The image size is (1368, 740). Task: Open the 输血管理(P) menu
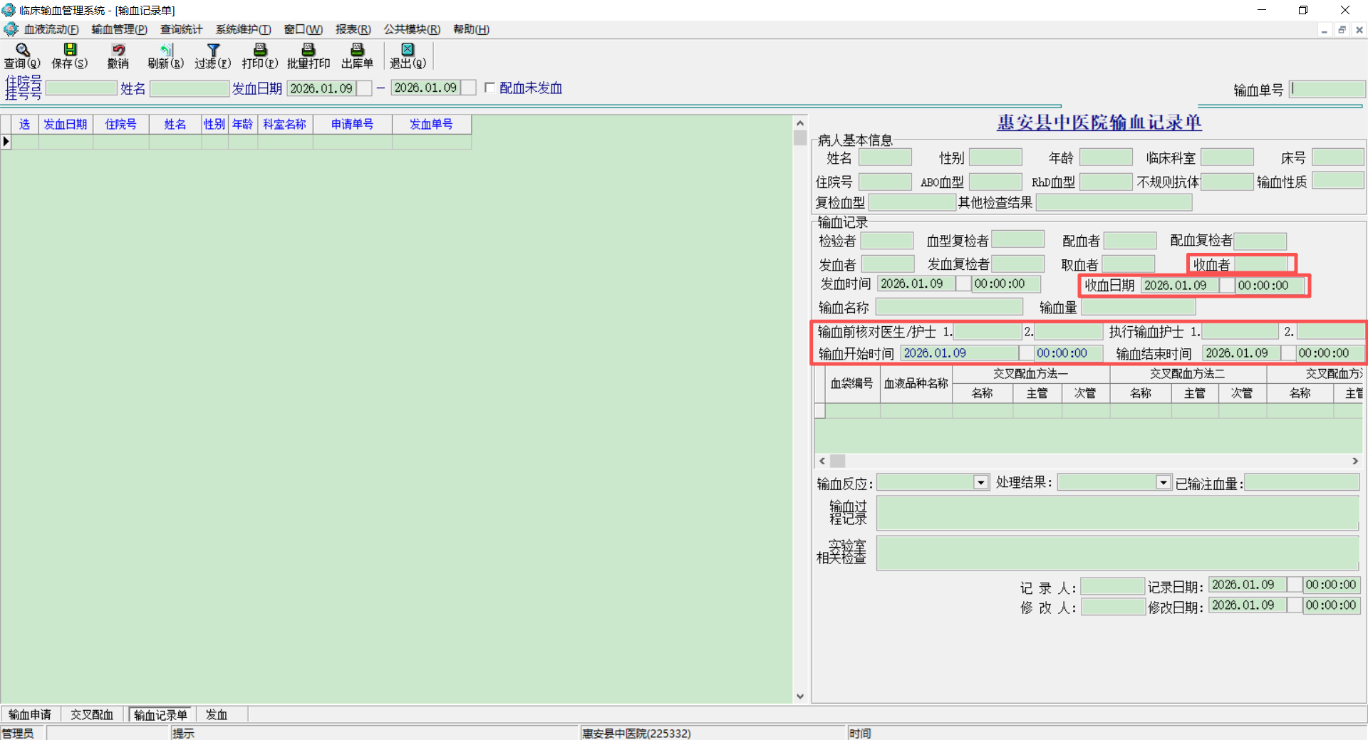point(119,29)
